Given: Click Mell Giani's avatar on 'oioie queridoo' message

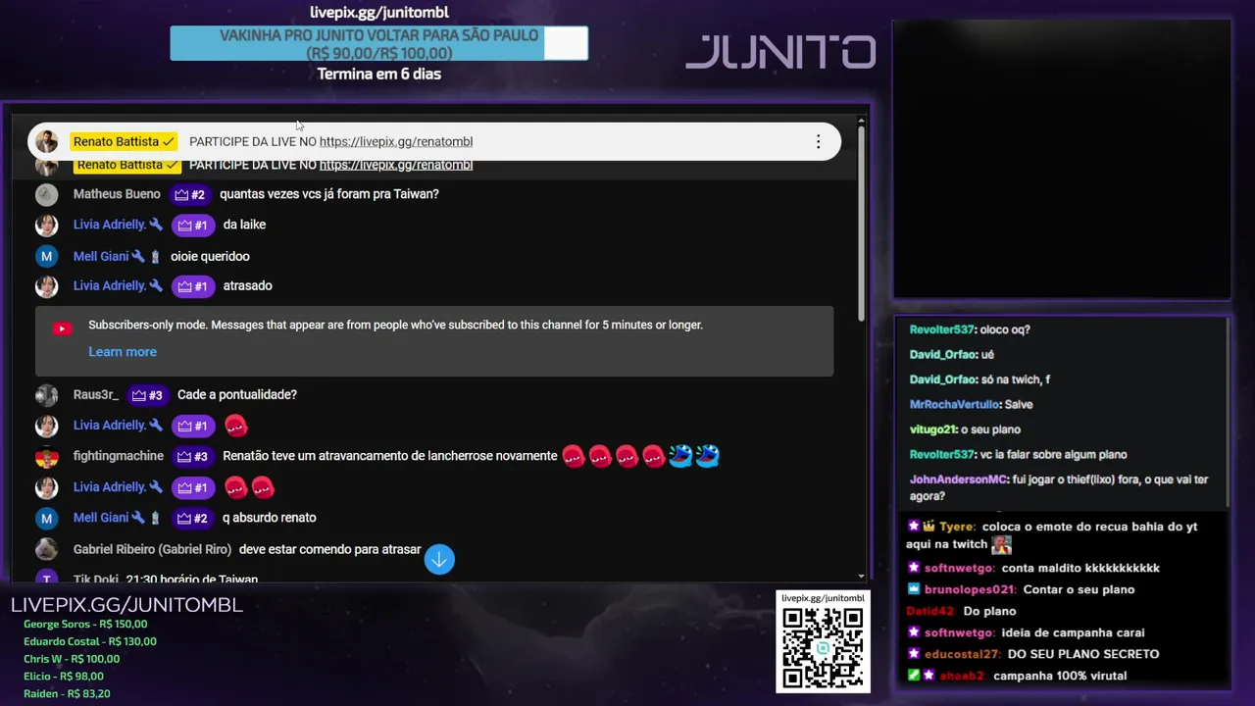Looking at the screenshot, I should click(46, 257).
